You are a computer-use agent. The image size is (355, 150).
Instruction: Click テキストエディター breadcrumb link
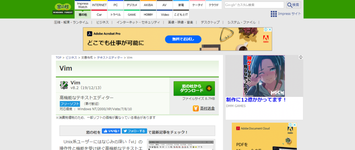[x=110, y=58]
